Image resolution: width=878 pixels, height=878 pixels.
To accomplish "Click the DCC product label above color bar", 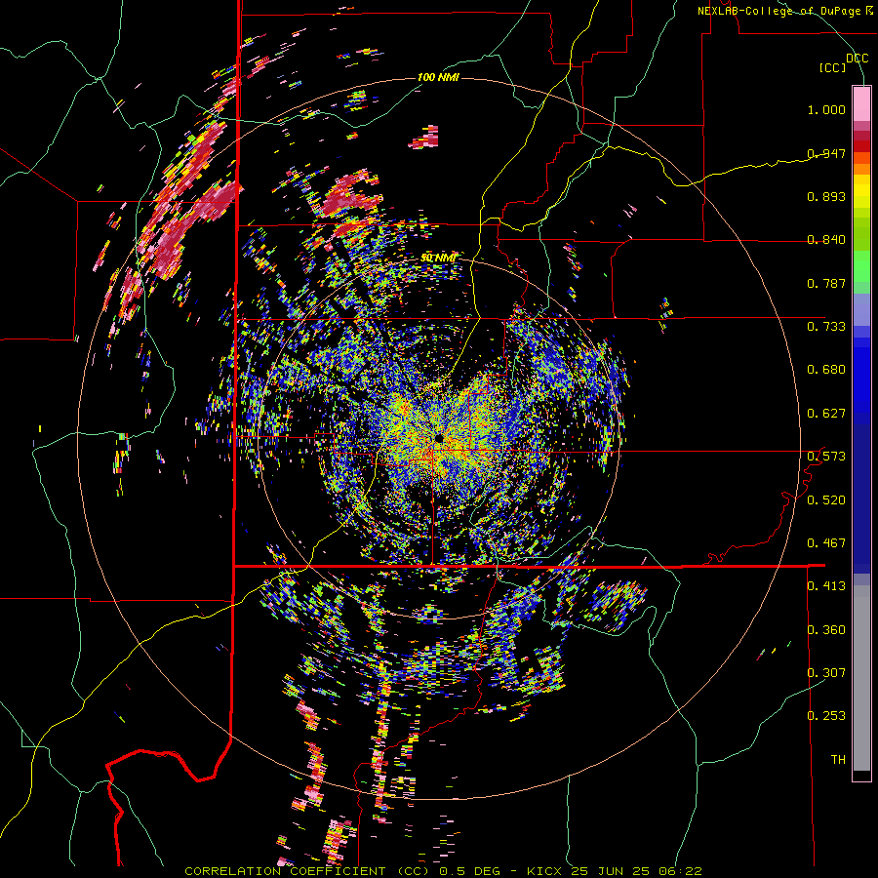I will point(857,58).
